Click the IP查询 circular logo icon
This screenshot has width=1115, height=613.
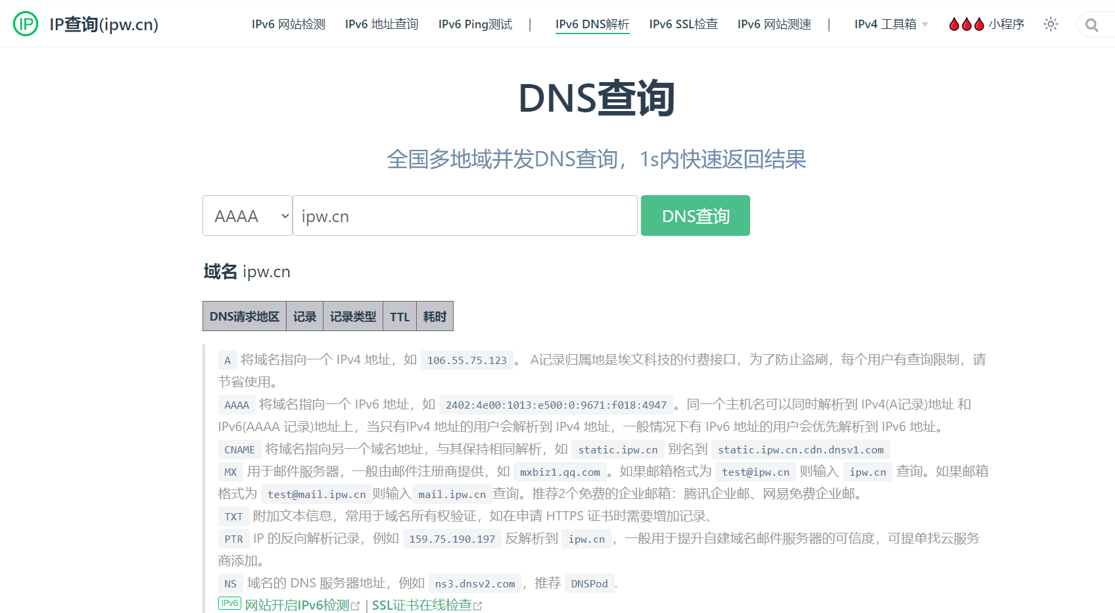point(25,24)
